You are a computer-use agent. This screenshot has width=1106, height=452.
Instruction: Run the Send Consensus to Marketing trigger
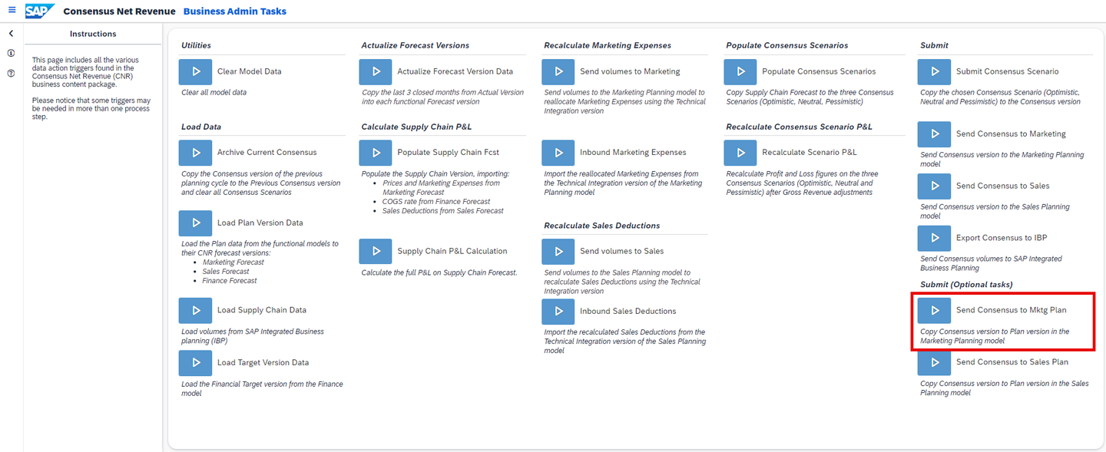coord(934,134)
